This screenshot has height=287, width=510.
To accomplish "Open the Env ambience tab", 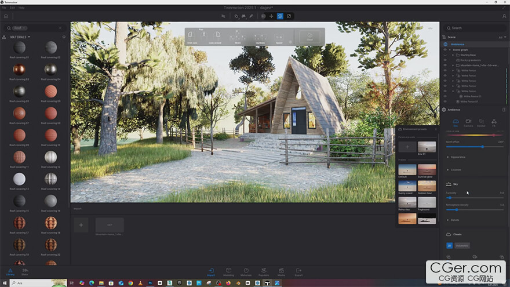I will click(x=456, y=123).
